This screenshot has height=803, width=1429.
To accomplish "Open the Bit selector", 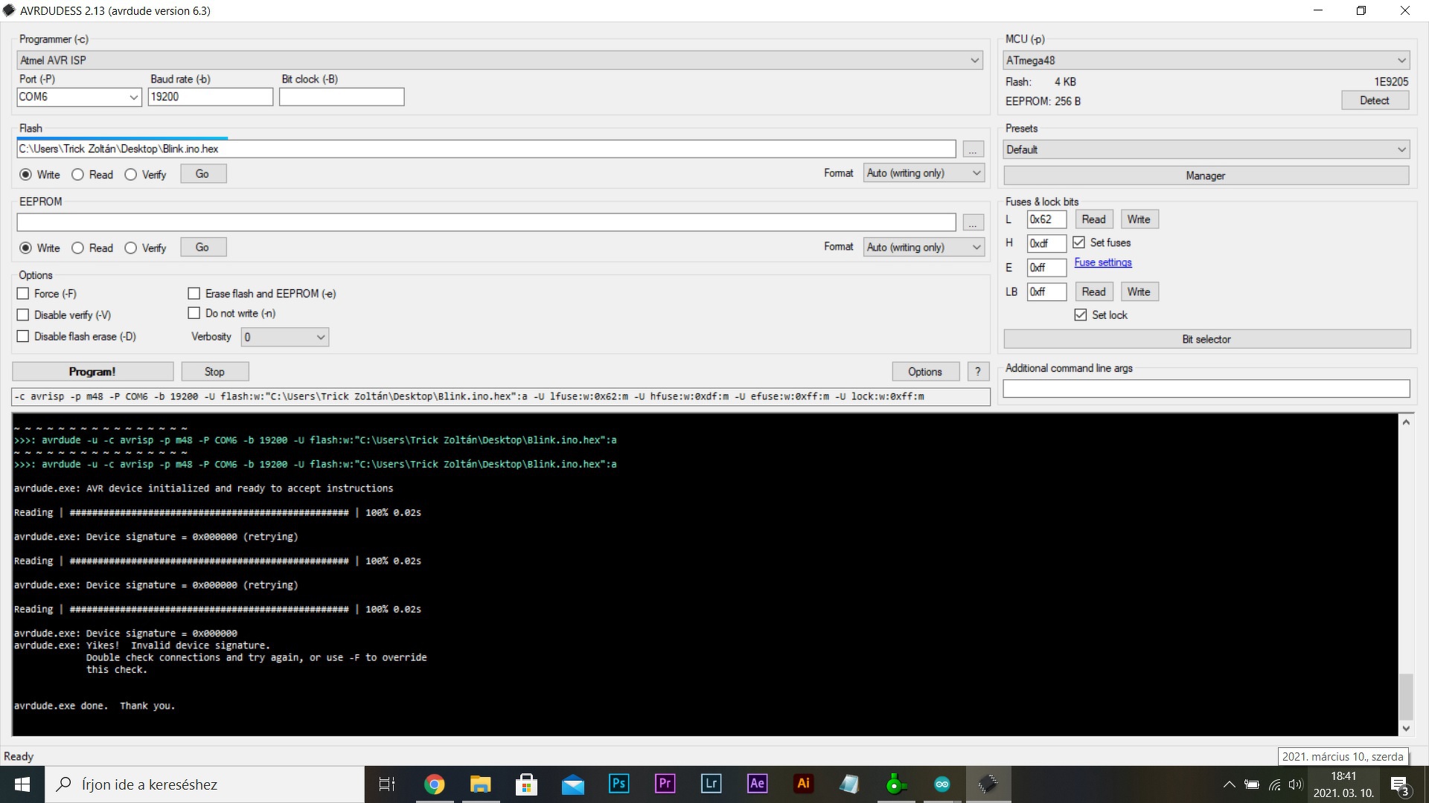I will tap(1206, 339).
